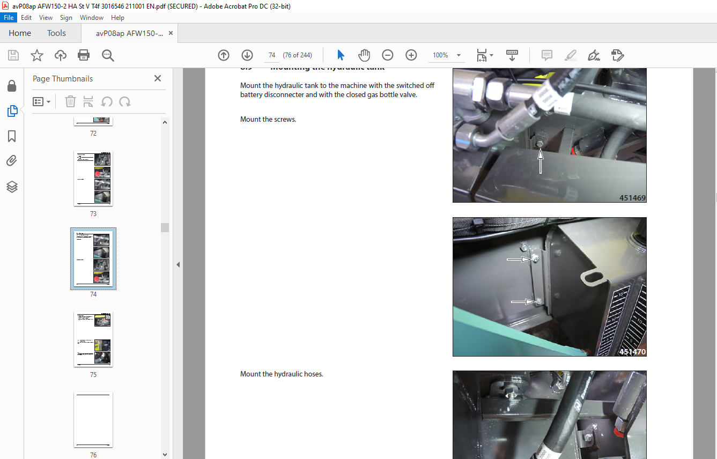Open the View menu

pyautogui.click(x=46, y=18)
